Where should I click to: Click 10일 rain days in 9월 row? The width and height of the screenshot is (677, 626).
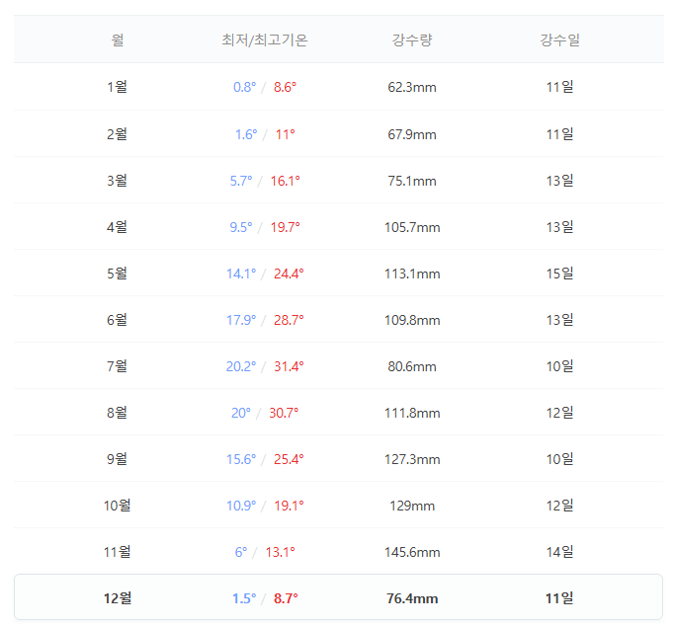pos(559,459)
